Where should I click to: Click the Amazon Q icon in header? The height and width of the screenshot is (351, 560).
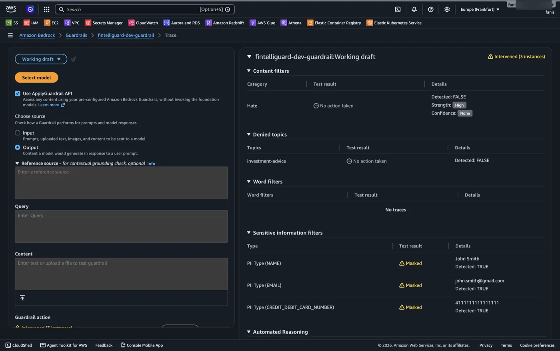[x=30, y=9]
